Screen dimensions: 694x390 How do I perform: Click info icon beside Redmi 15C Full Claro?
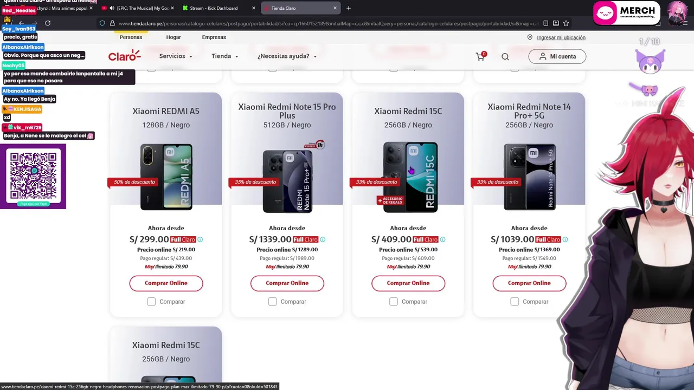click(x=442, y=239)
